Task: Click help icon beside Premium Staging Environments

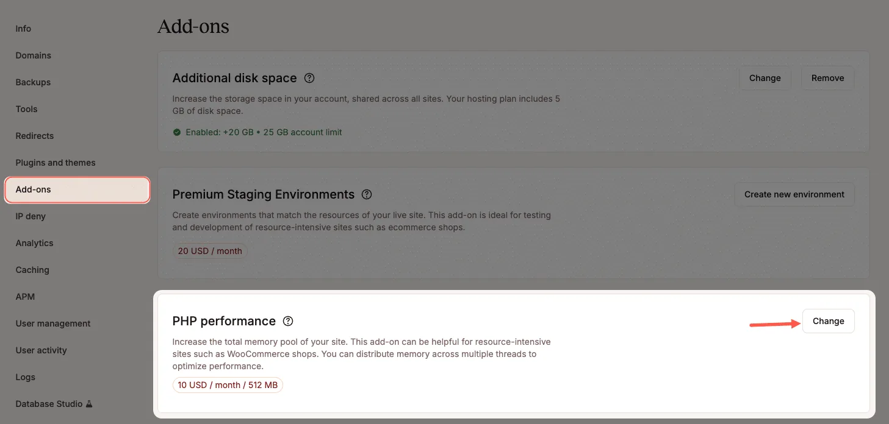Action: click(367, 194)
